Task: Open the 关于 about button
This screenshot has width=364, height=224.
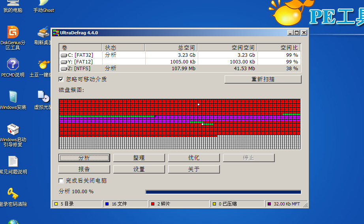Action: pos(194,169)
